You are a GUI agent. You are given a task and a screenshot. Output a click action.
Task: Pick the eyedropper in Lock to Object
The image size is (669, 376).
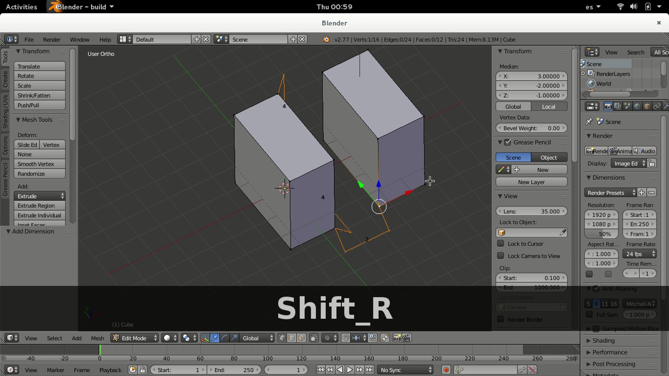tap(563, 232)
